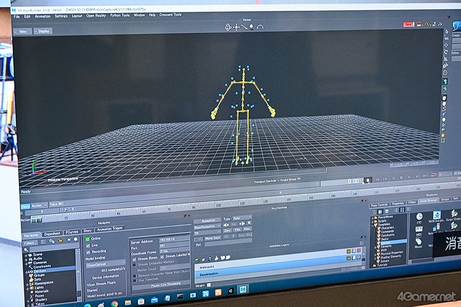Enable Stream Unlabeled Markers checkbox

(x=134, y=265)
